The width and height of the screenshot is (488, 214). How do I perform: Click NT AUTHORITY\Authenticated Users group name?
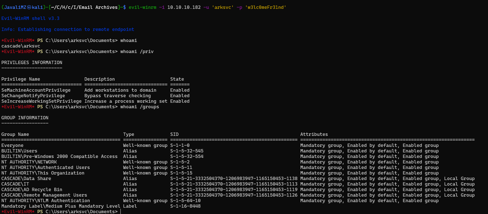click(x=46, y=167)
